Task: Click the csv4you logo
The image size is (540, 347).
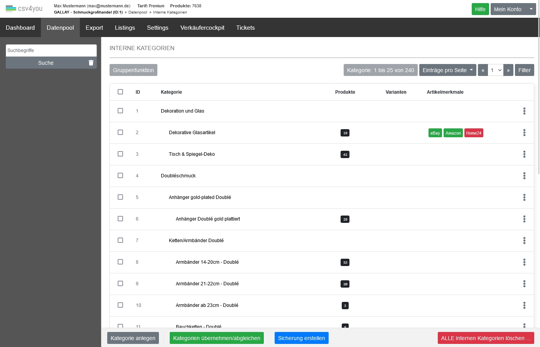Action: click(x=24, y=8)
